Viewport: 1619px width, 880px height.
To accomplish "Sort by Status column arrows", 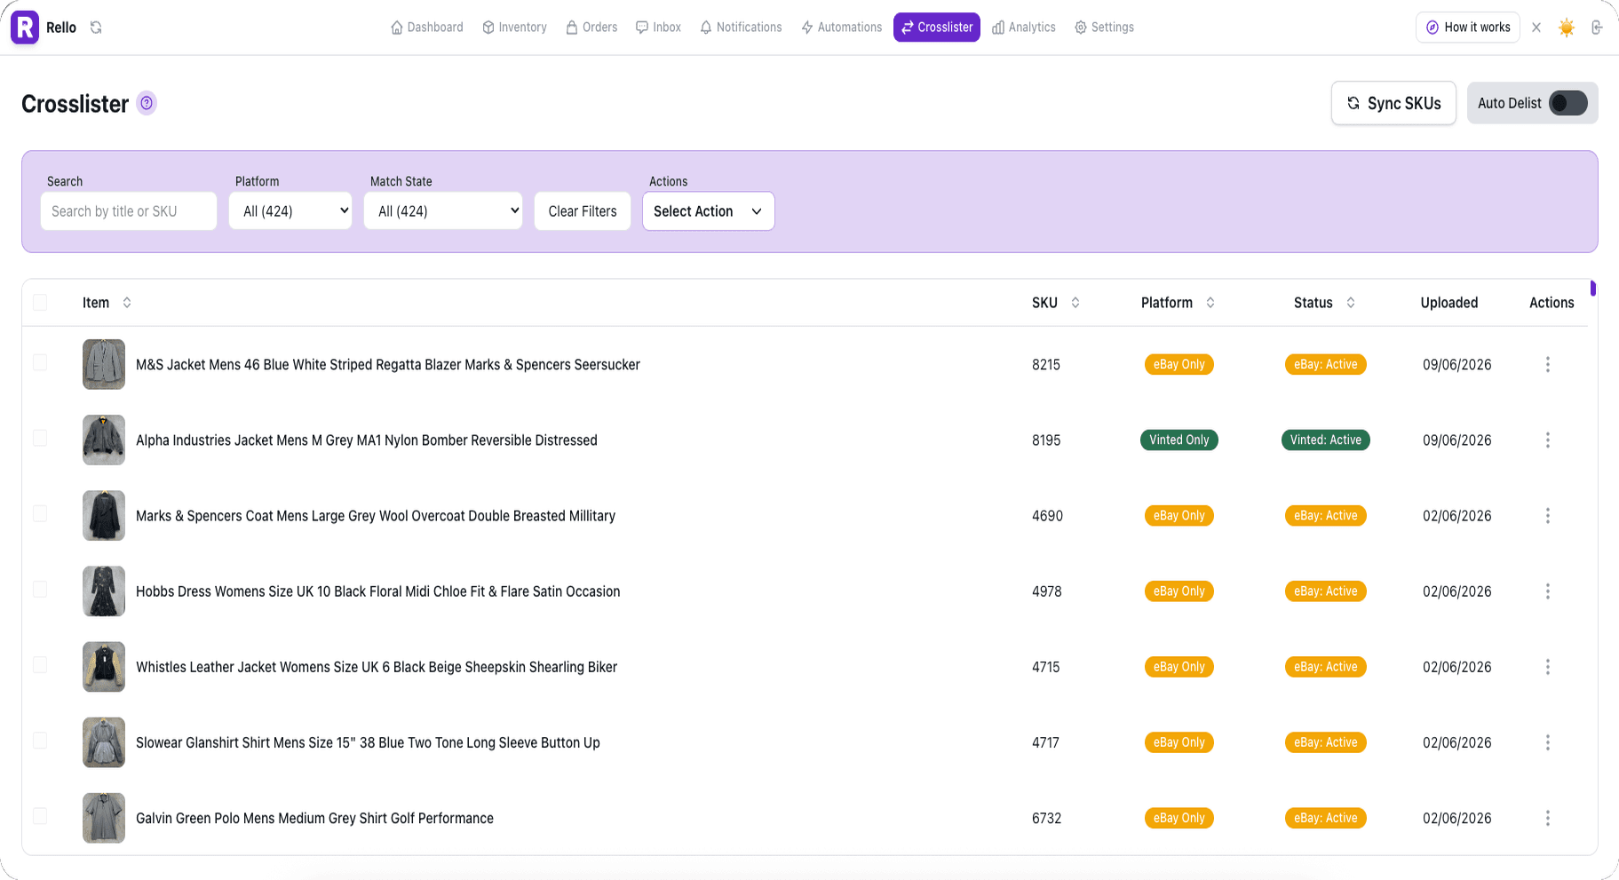I will [1351, 303].
